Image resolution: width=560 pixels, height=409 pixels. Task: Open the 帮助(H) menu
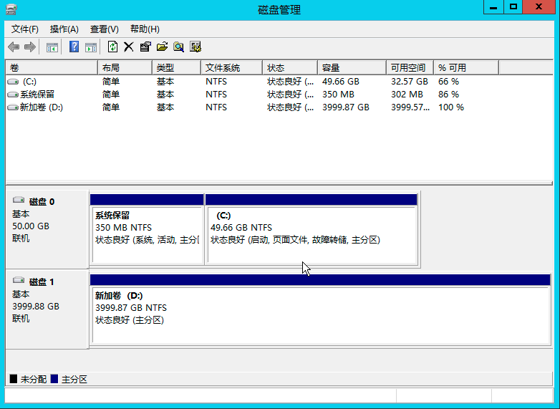pyautogui.click(x=145, y=29)
